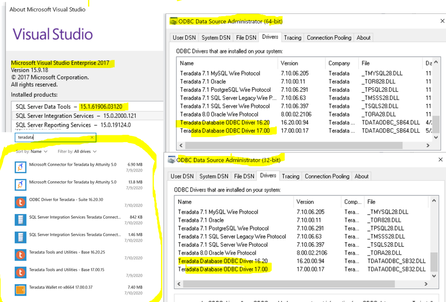Image resolution: width=446 pixels, height=302 pixels.
Task: Click down scroll arrow in 64-bit drivers list
Action: pos(436,137)
